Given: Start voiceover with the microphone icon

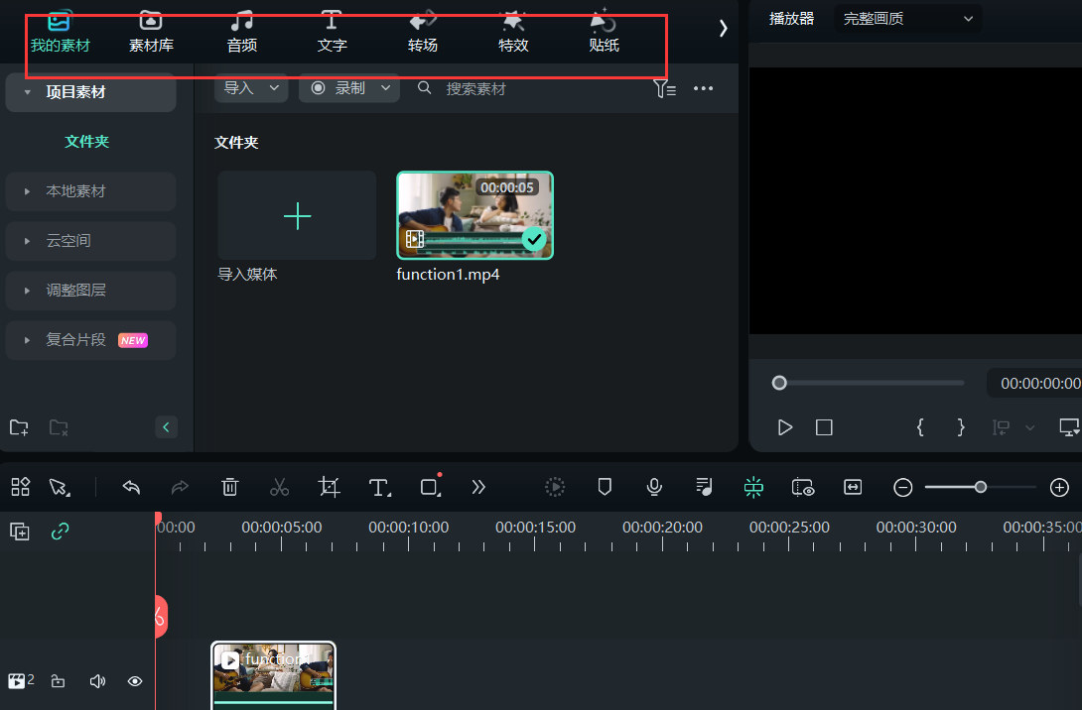Looking at the screenshot, I should pyautogui.click(x=654, y=487).
